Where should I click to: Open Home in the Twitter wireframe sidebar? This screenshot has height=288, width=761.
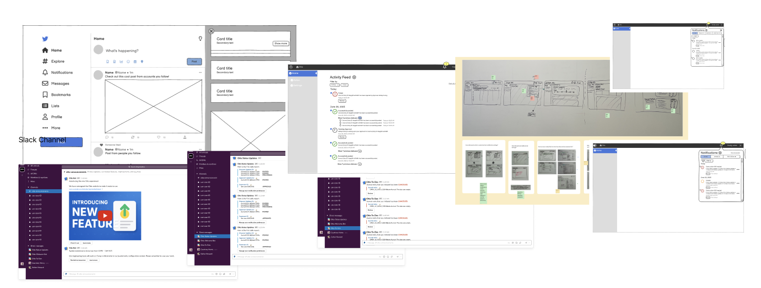[x=52, y=50]
